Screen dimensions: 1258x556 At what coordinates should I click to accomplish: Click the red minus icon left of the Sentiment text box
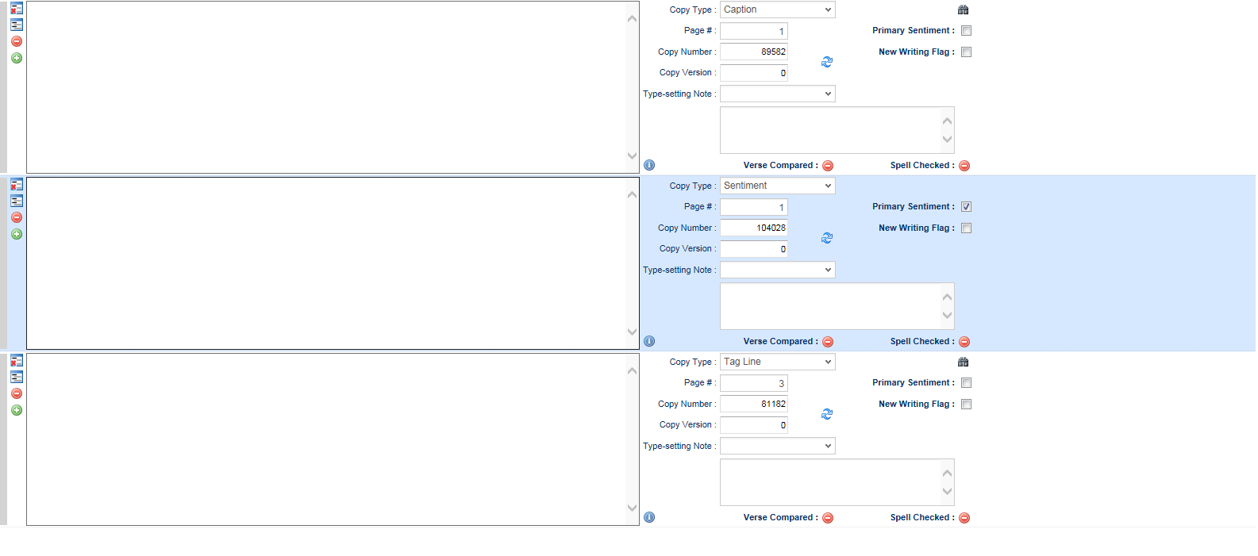click(x=17, y=217)
